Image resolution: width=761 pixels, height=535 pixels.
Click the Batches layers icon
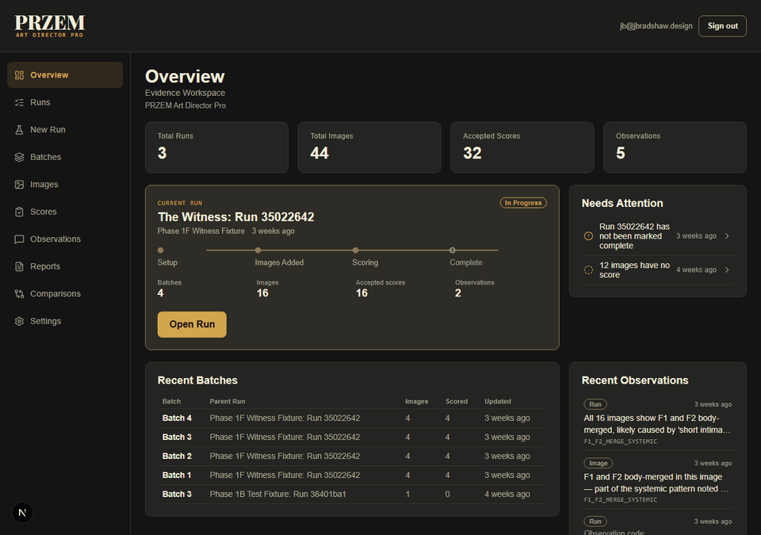pyautogui.click(x=19, y=157)
